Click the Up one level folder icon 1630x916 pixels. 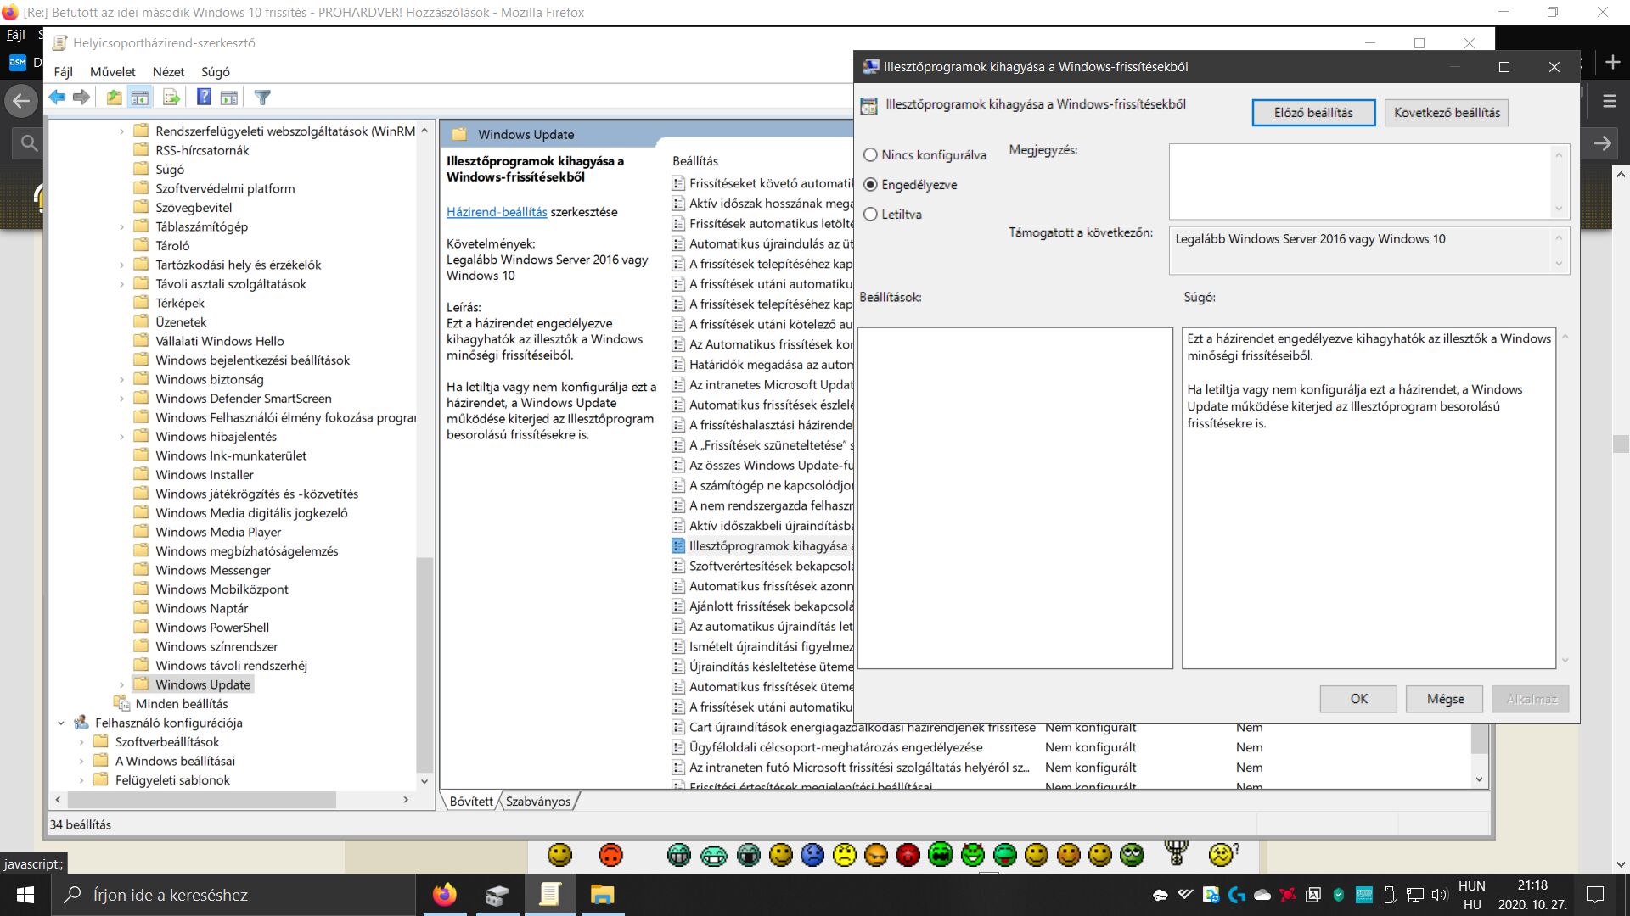(x=115, y=98)
